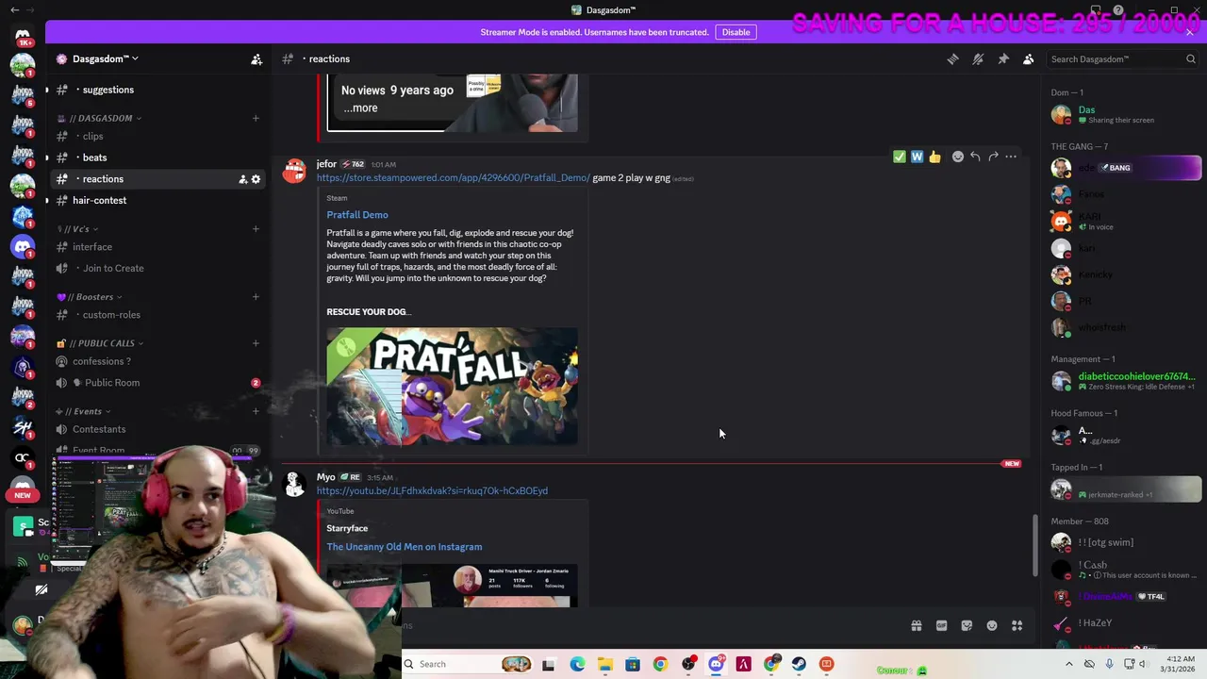Screen dimensions: 1207x679
Task: Open Steam from the taskbar
Action: pyautogui.click(x=799, y=664)
